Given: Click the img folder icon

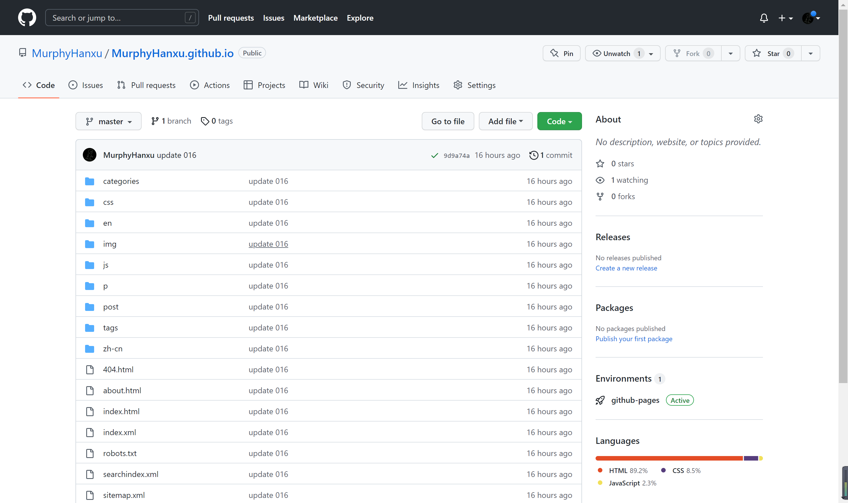Looking at the screenshot, I should 89,244.
